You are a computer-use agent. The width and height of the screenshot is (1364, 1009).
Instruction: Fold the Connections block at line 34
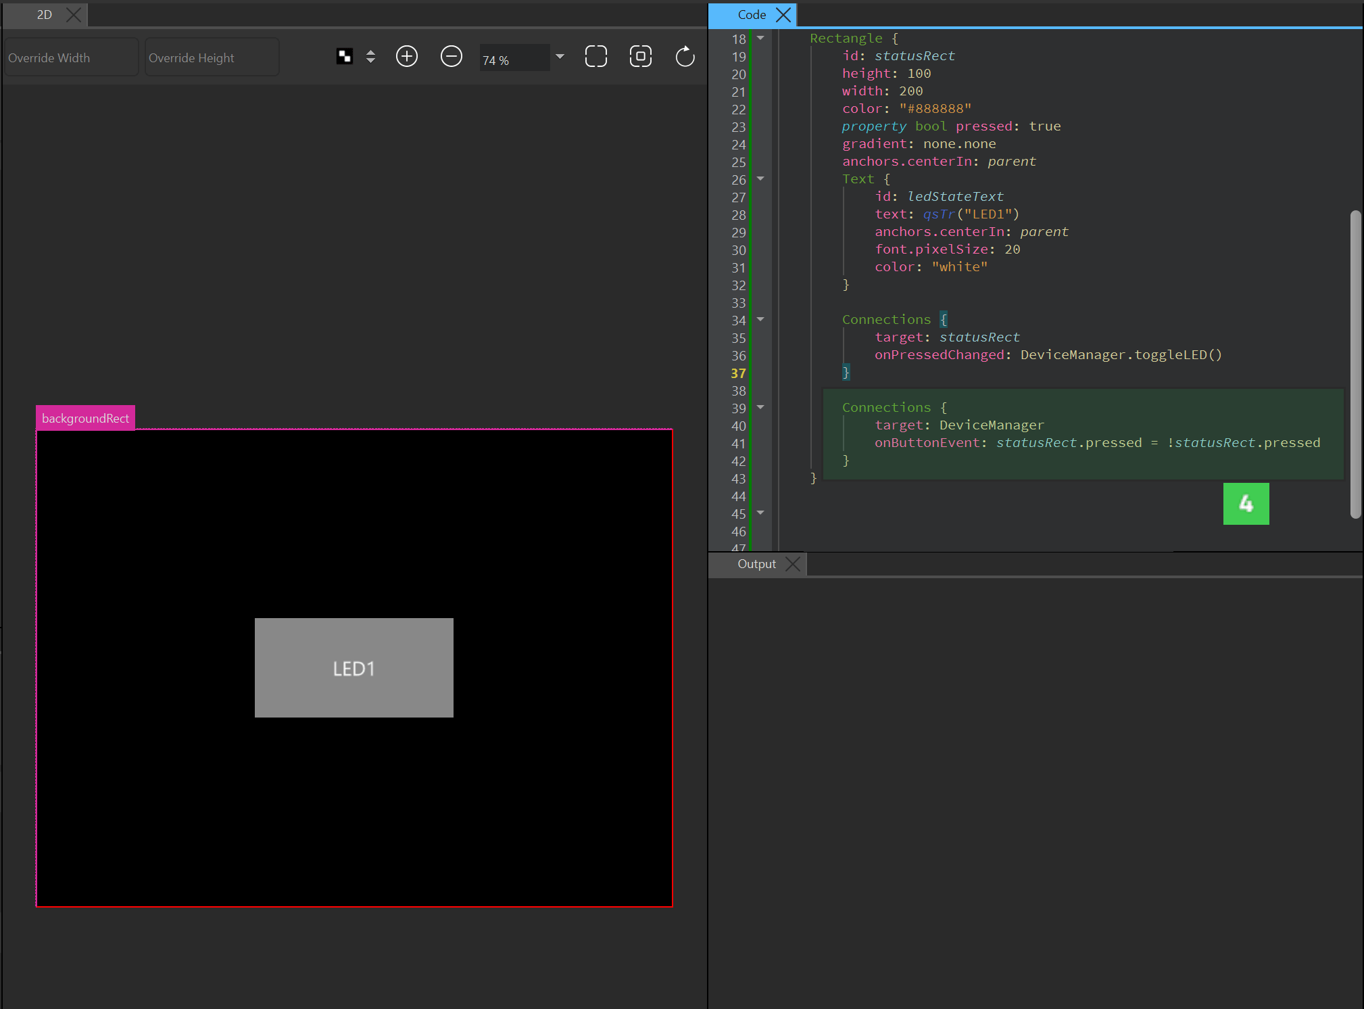tap(760, 320)
